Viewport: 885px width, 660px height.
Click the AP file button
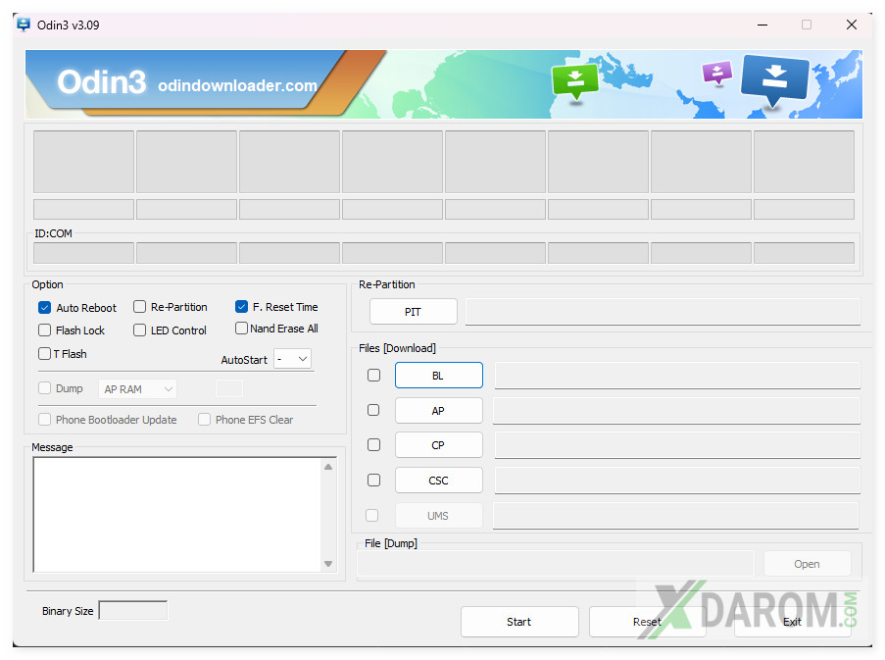coord(438,411)
